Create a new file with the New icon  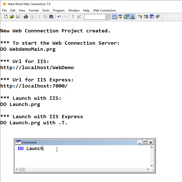click(6, 17)
